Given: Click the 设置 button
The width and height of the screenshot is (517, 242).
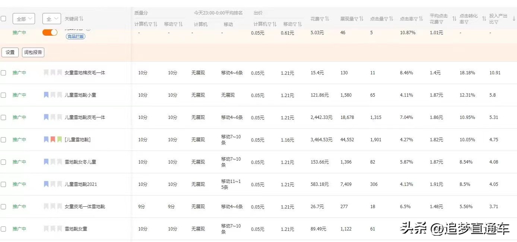Looking at the screenshot, I should click(x=10, y=52).
